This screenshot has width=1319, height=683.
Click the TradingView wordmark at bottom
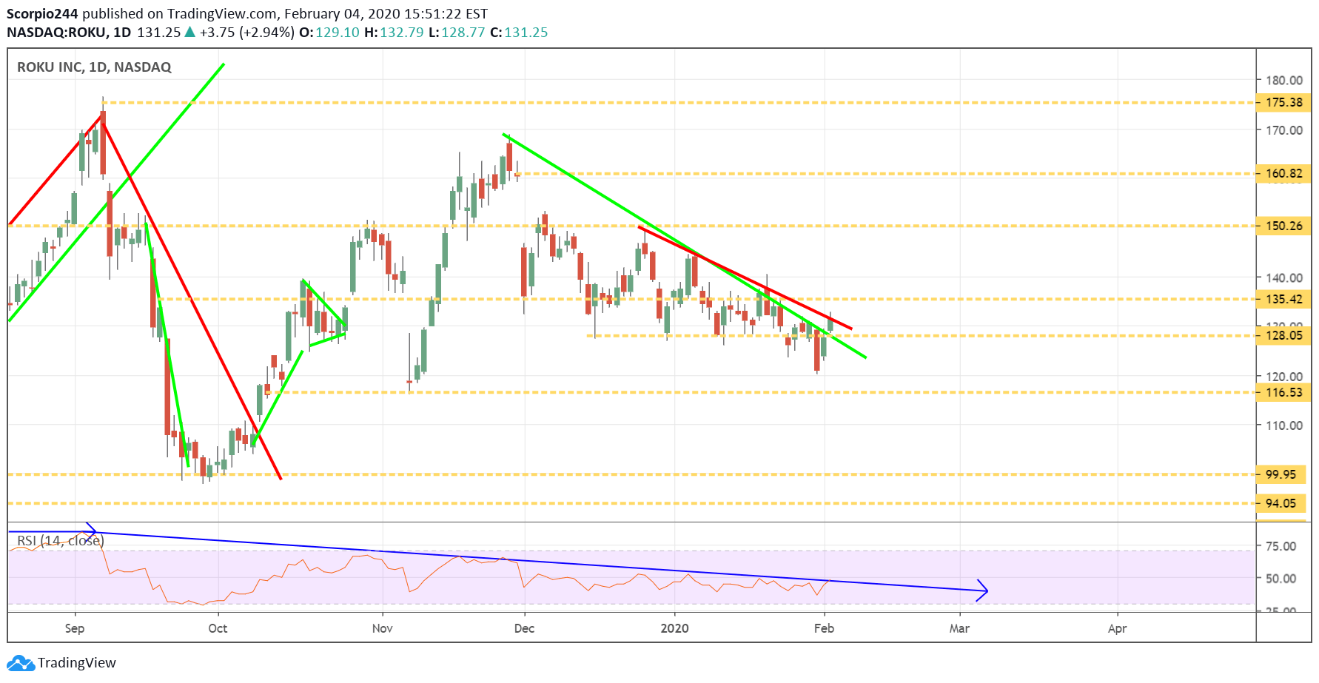click(x=77, y=663)
